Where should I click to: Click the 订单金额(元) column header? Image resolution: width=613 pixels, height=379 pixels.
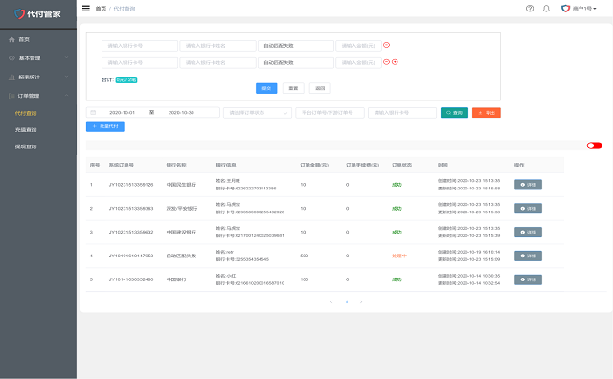314,165
